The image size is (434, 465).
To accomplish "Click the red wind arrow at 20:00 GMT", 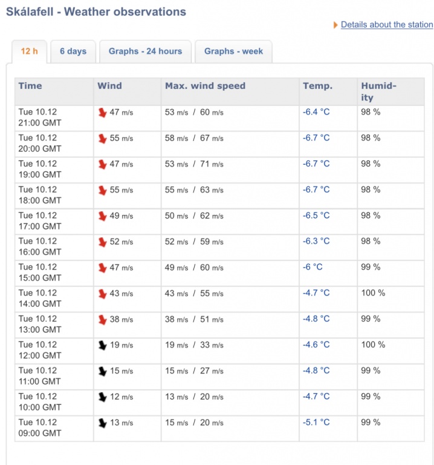I will (x=102, y=139).
